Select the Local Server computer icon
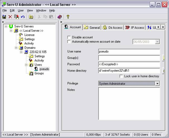The image size is (169, 138). click(16, 31)
